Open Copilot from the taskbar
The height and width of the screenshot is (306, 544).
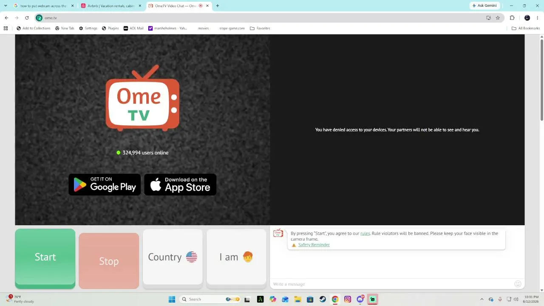(273, 299)
